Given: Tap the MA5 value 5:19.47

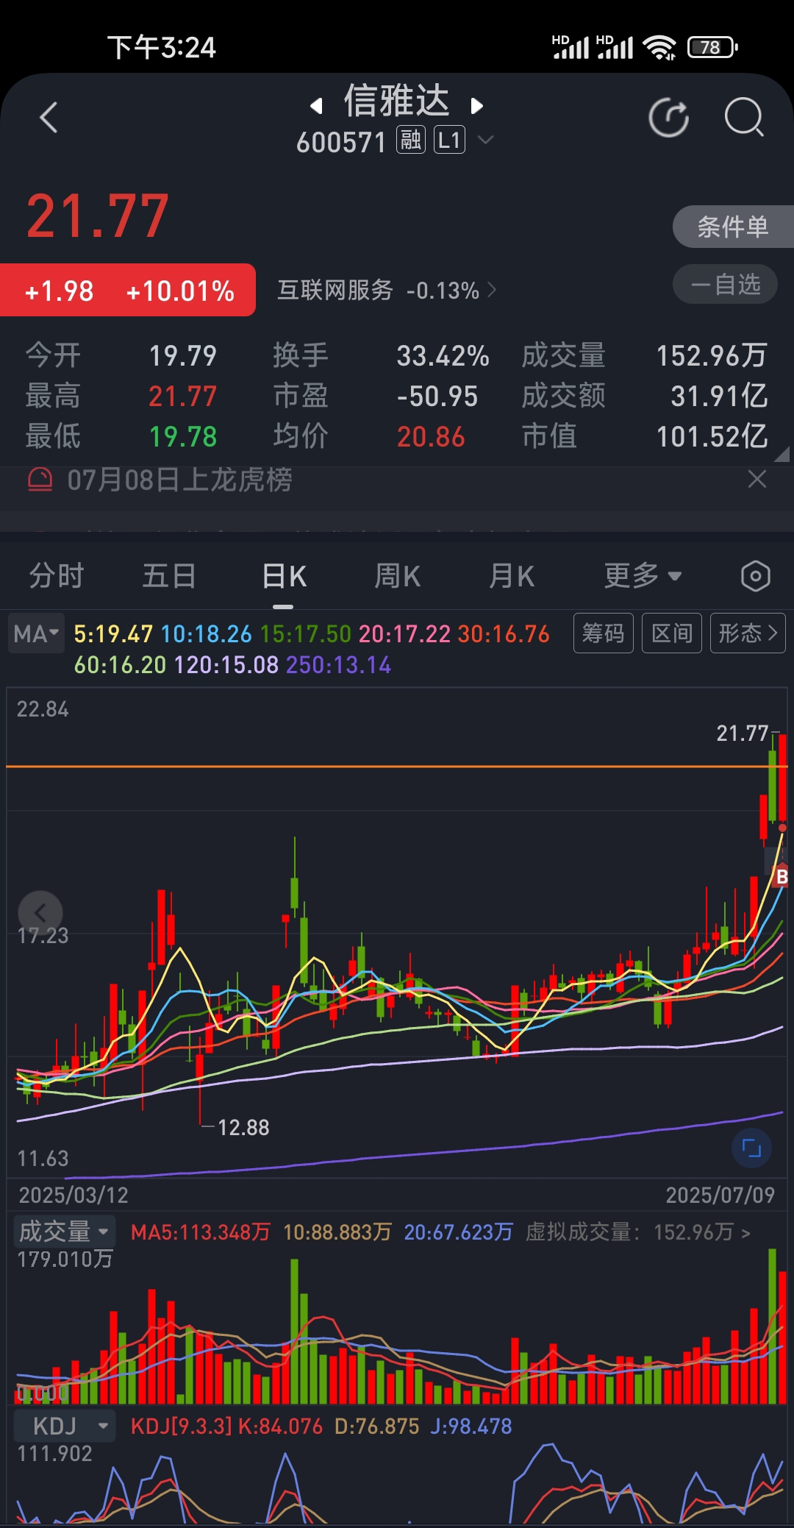Looking at the screenshot, I should point(113,633).
